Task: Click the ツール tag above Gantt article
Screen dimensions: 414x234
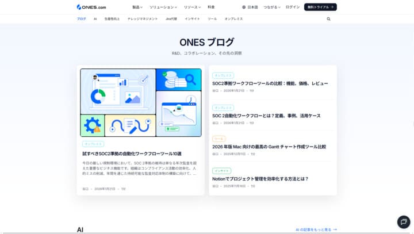Action: point(218,139)
